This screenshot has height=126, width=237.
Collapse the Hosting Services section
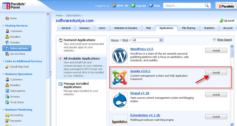pos(3,26)
